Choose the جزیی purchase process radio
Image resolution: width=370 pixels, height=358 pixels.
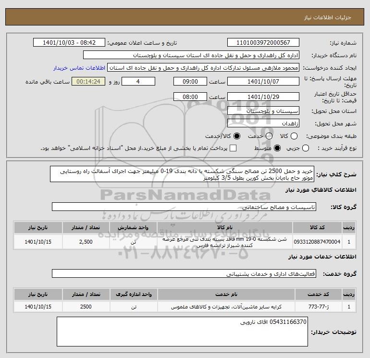[x=306, y=148]
